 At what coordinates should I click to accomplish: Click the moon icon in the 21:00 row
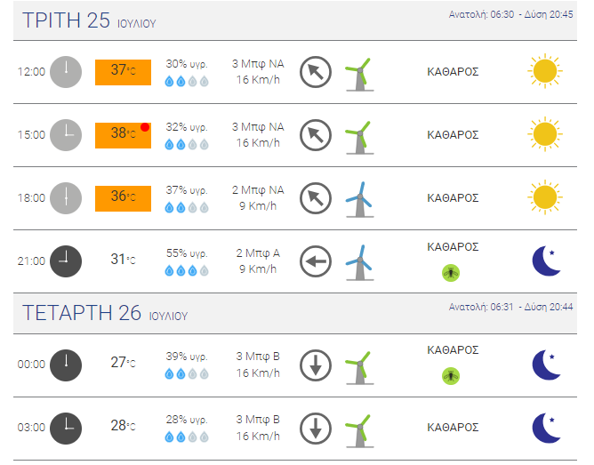[x=546, y=261]
